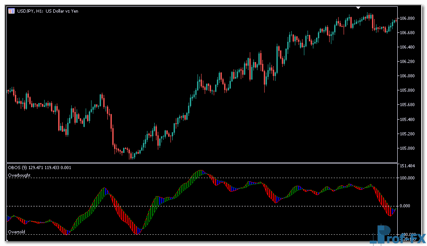
Task: Click the 105.880 price scale label
Action: click(407, 90)
